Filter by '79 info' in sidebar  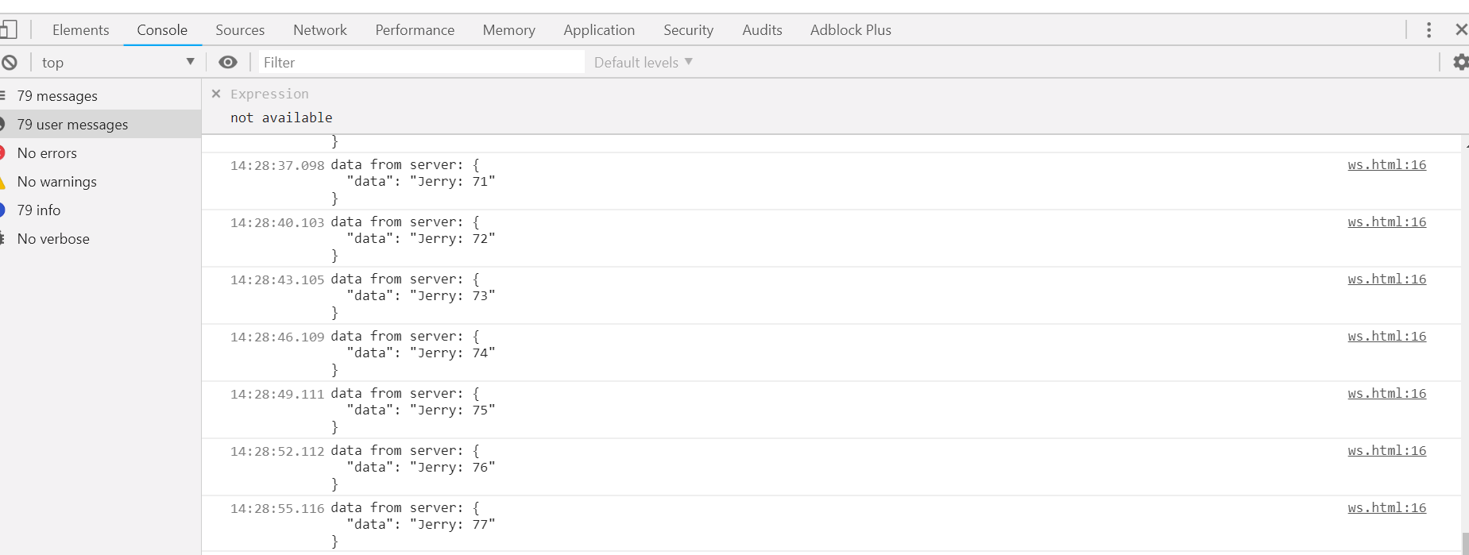coord(39,210)
